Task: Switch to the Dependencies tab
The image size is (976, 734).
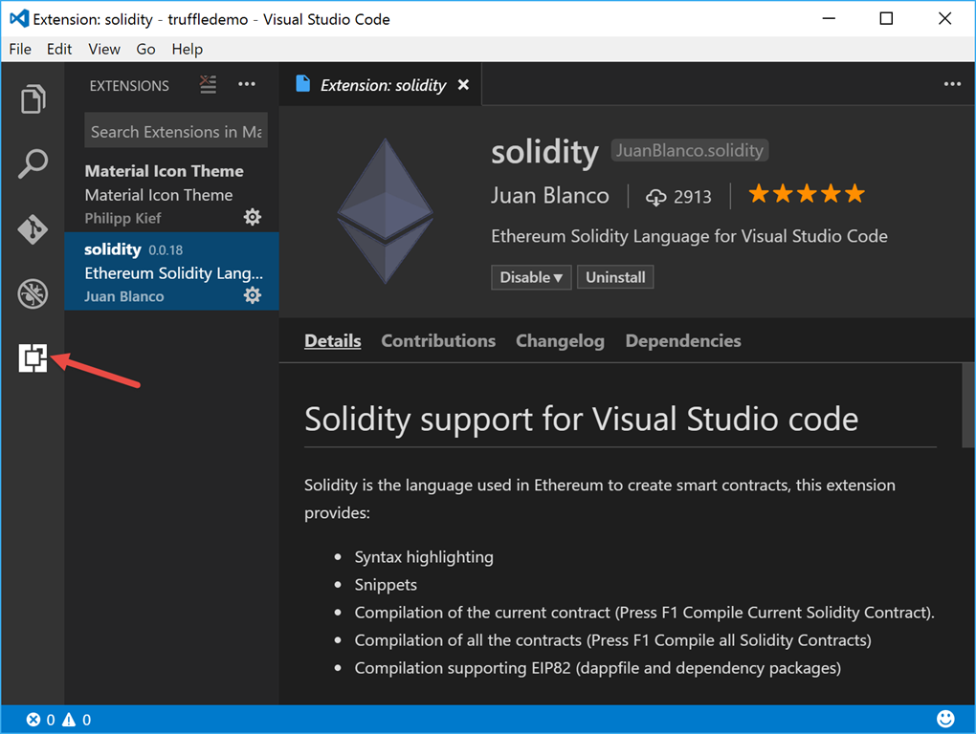Action: tap(683, 340)
